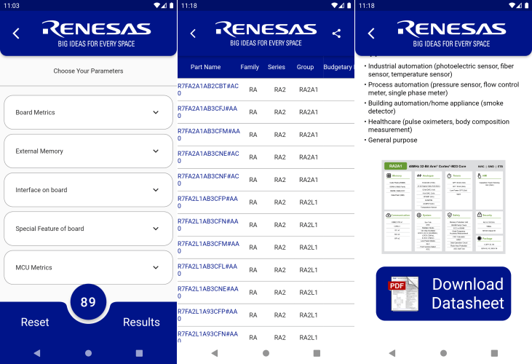This screenshot has height=364, width=532.
Task: Tap the Results button
Action: coord(141,322)
